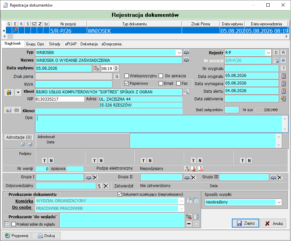This screenshot has height=241, width=291.
Task: Open lookup icon for Grupa II
Action: point(187,178)
